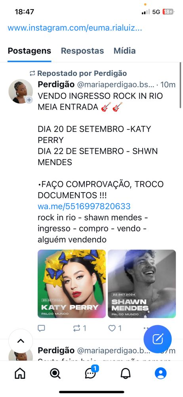
Task: Open the search magnifier icon
Action: click(x=55, y=373)
